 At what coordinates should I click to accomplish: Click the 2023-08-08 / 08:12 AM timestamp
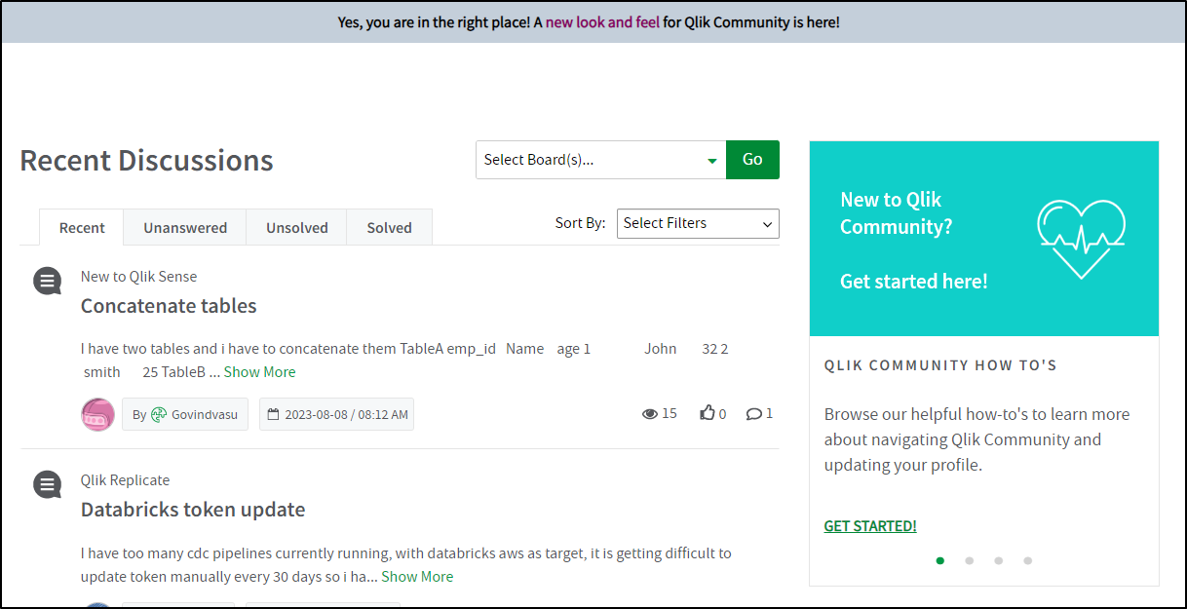click(346, 414)
